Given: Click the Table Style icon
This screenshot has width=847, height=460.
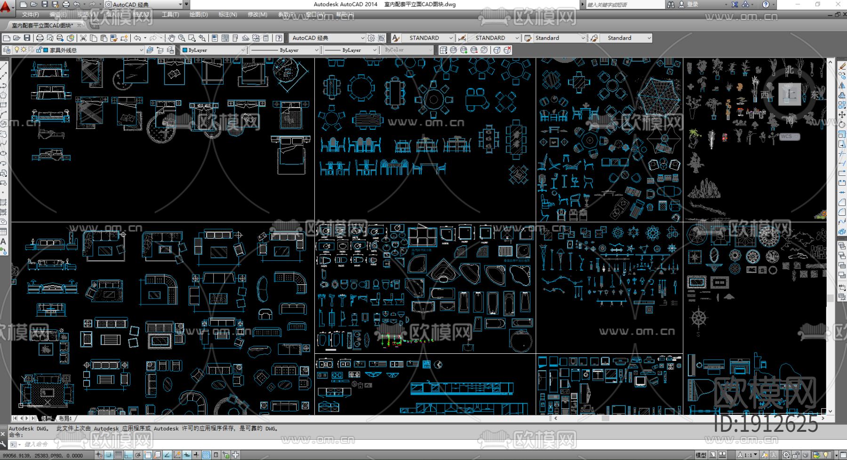Looking at the screenshot, I should [528, 38].
